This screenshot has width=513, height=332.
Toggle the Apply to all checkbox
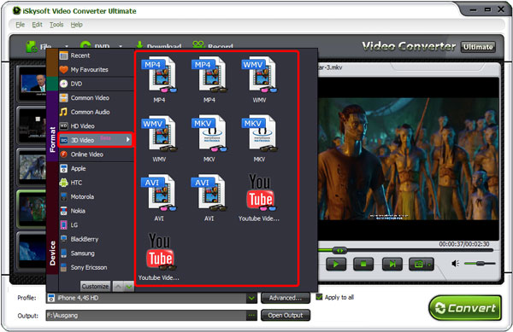click(x=319, y=297)
